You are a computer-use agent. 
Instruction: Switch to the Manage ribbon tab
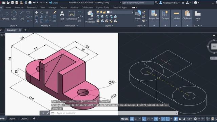click(53, 7)
